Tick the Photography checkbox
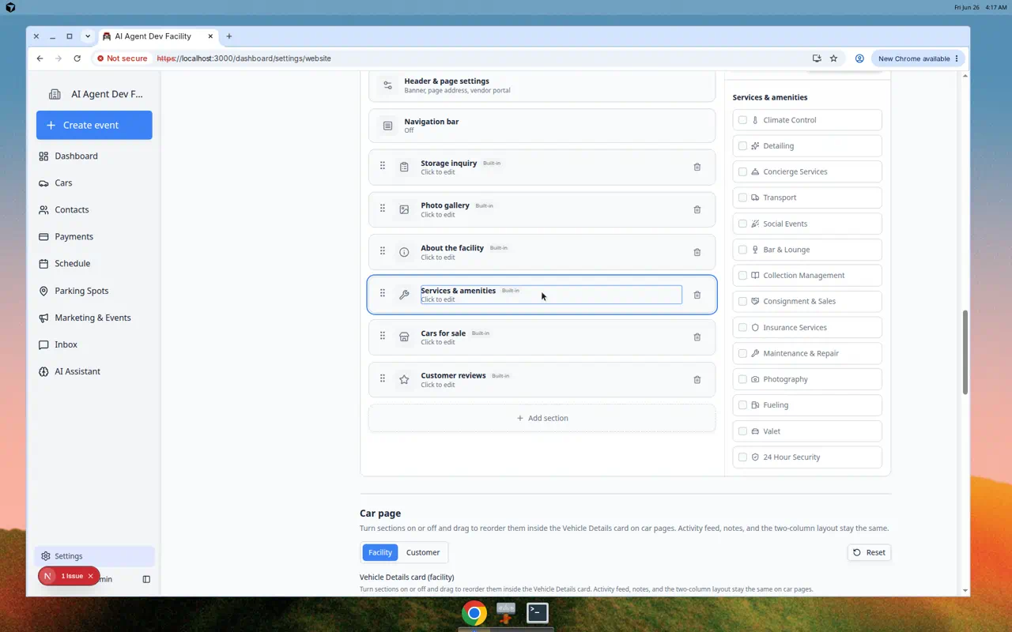The image size is (1012, 632). click(x=742, y=379)
